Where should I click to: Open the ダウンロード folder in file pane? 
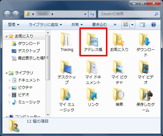[x=145, y=45]
